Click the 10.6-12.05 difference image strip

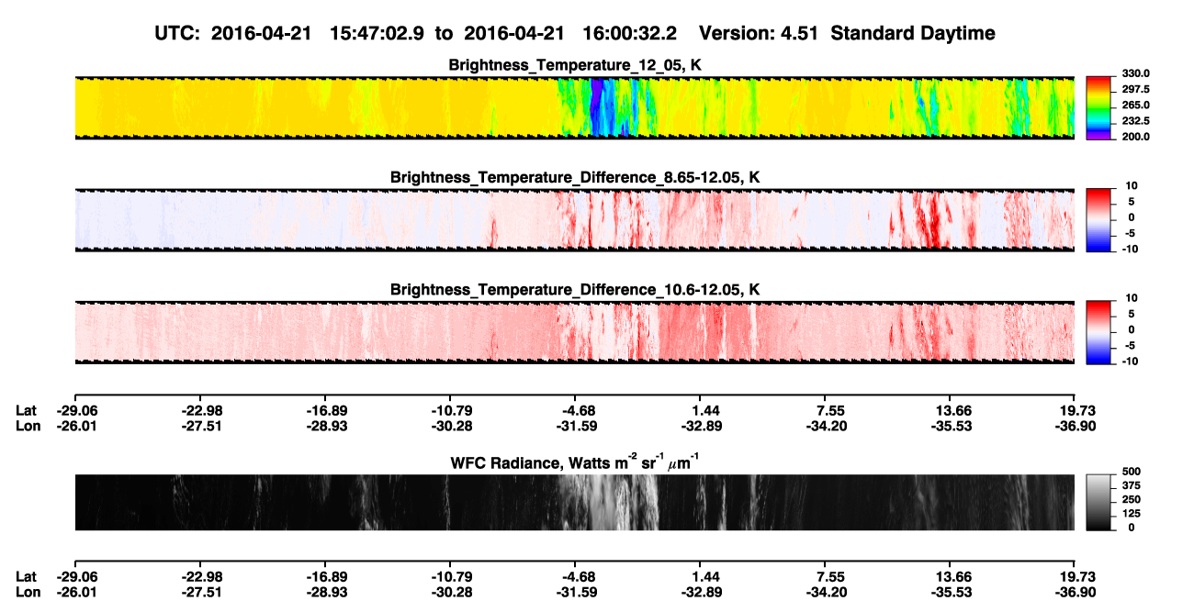[x=574, y=332]
